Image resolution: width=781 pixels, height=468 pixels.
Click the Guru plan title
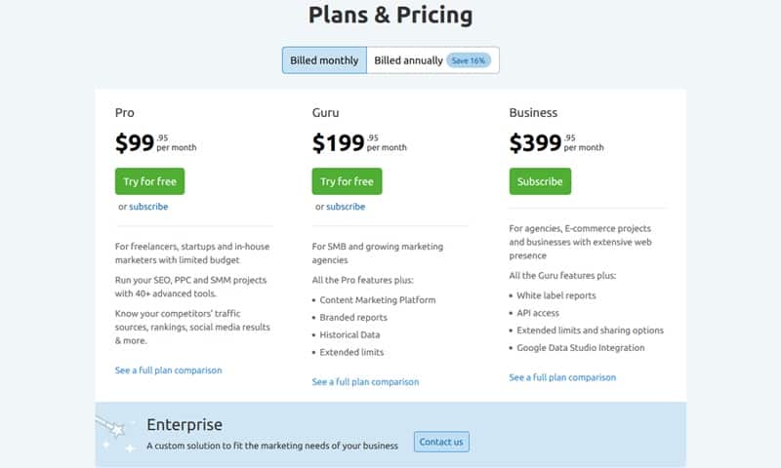326,113
